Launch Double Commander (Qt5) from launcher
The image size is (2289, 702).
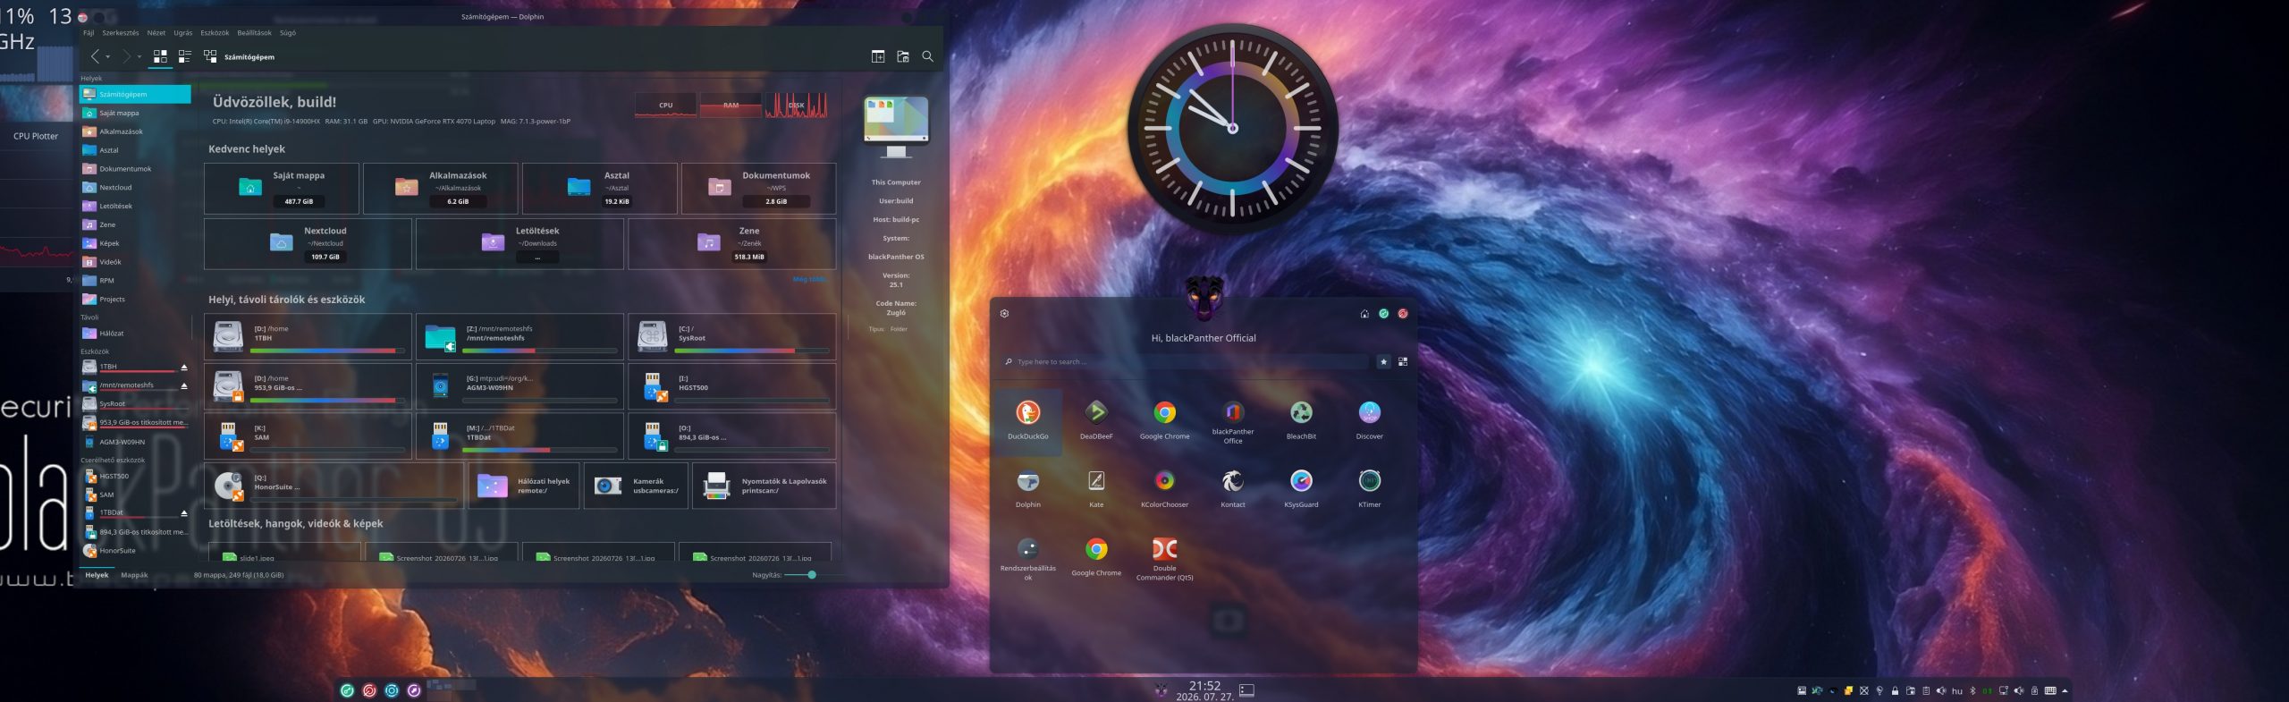tap(1164, 559)
